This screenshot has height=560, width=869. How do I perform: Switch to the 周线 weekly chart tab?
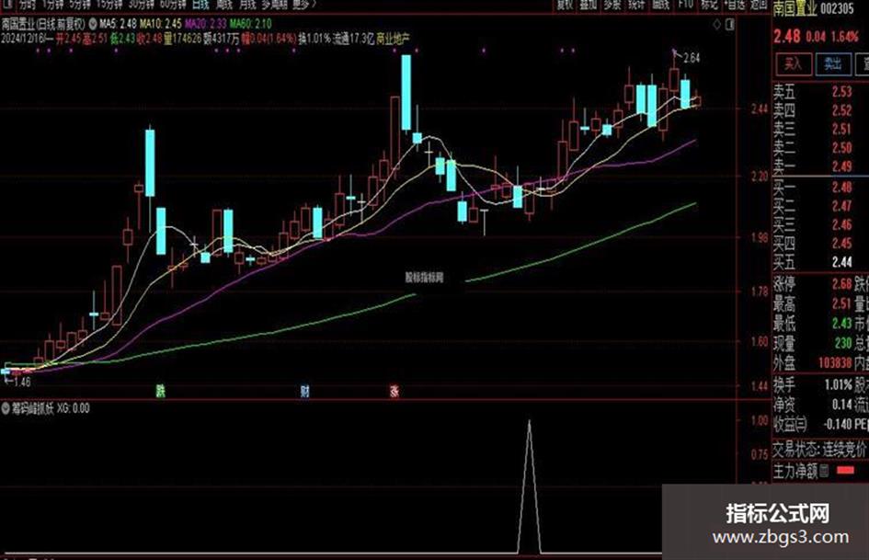click(x=225, y=4)
